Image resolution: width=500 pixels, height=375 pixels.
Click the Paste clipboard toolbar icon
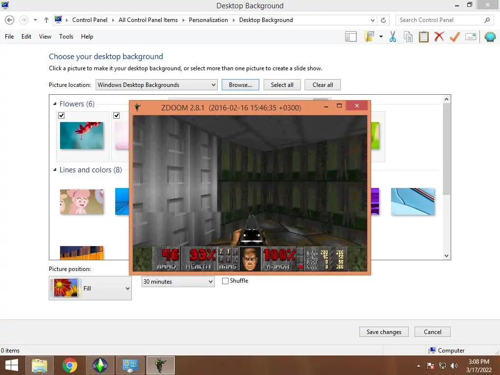[423, 37]
